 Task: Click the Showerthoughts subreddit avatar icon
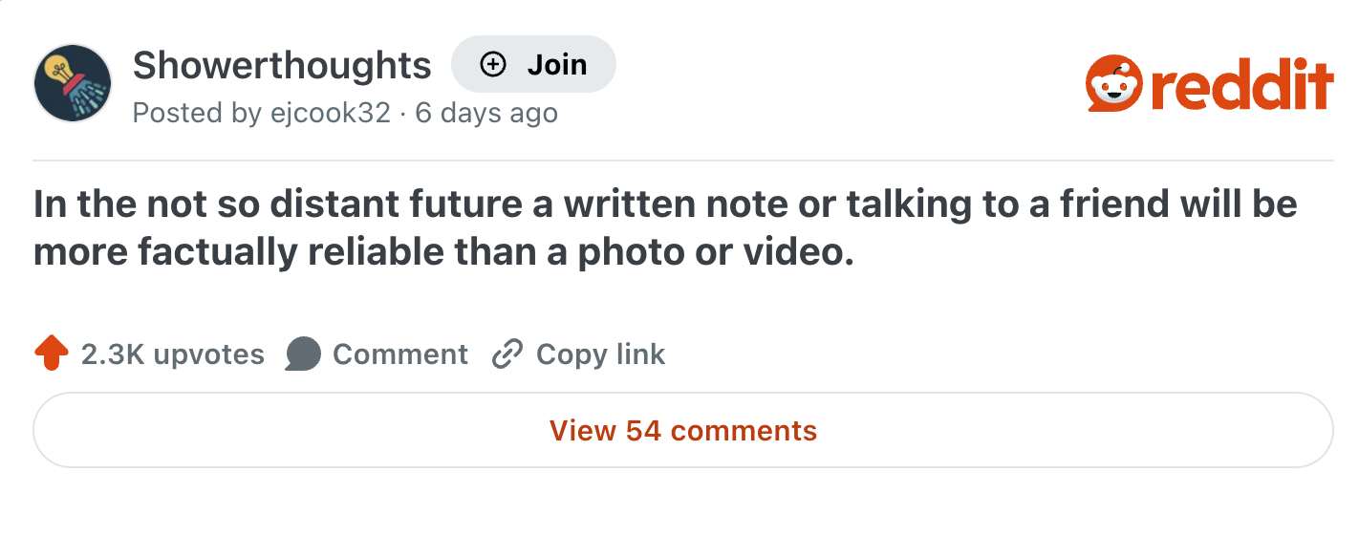[74, 83]
